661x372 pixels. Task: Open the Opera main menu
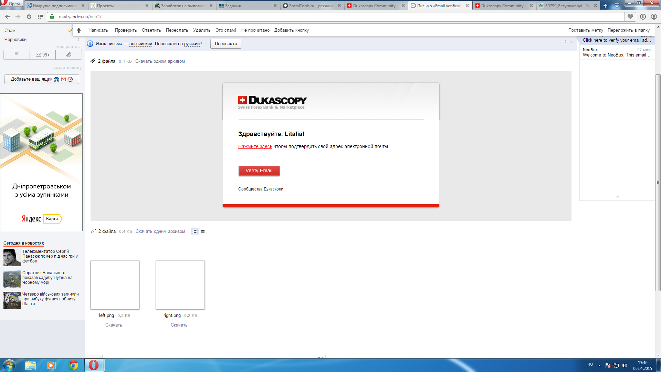[x=11, y=3]
